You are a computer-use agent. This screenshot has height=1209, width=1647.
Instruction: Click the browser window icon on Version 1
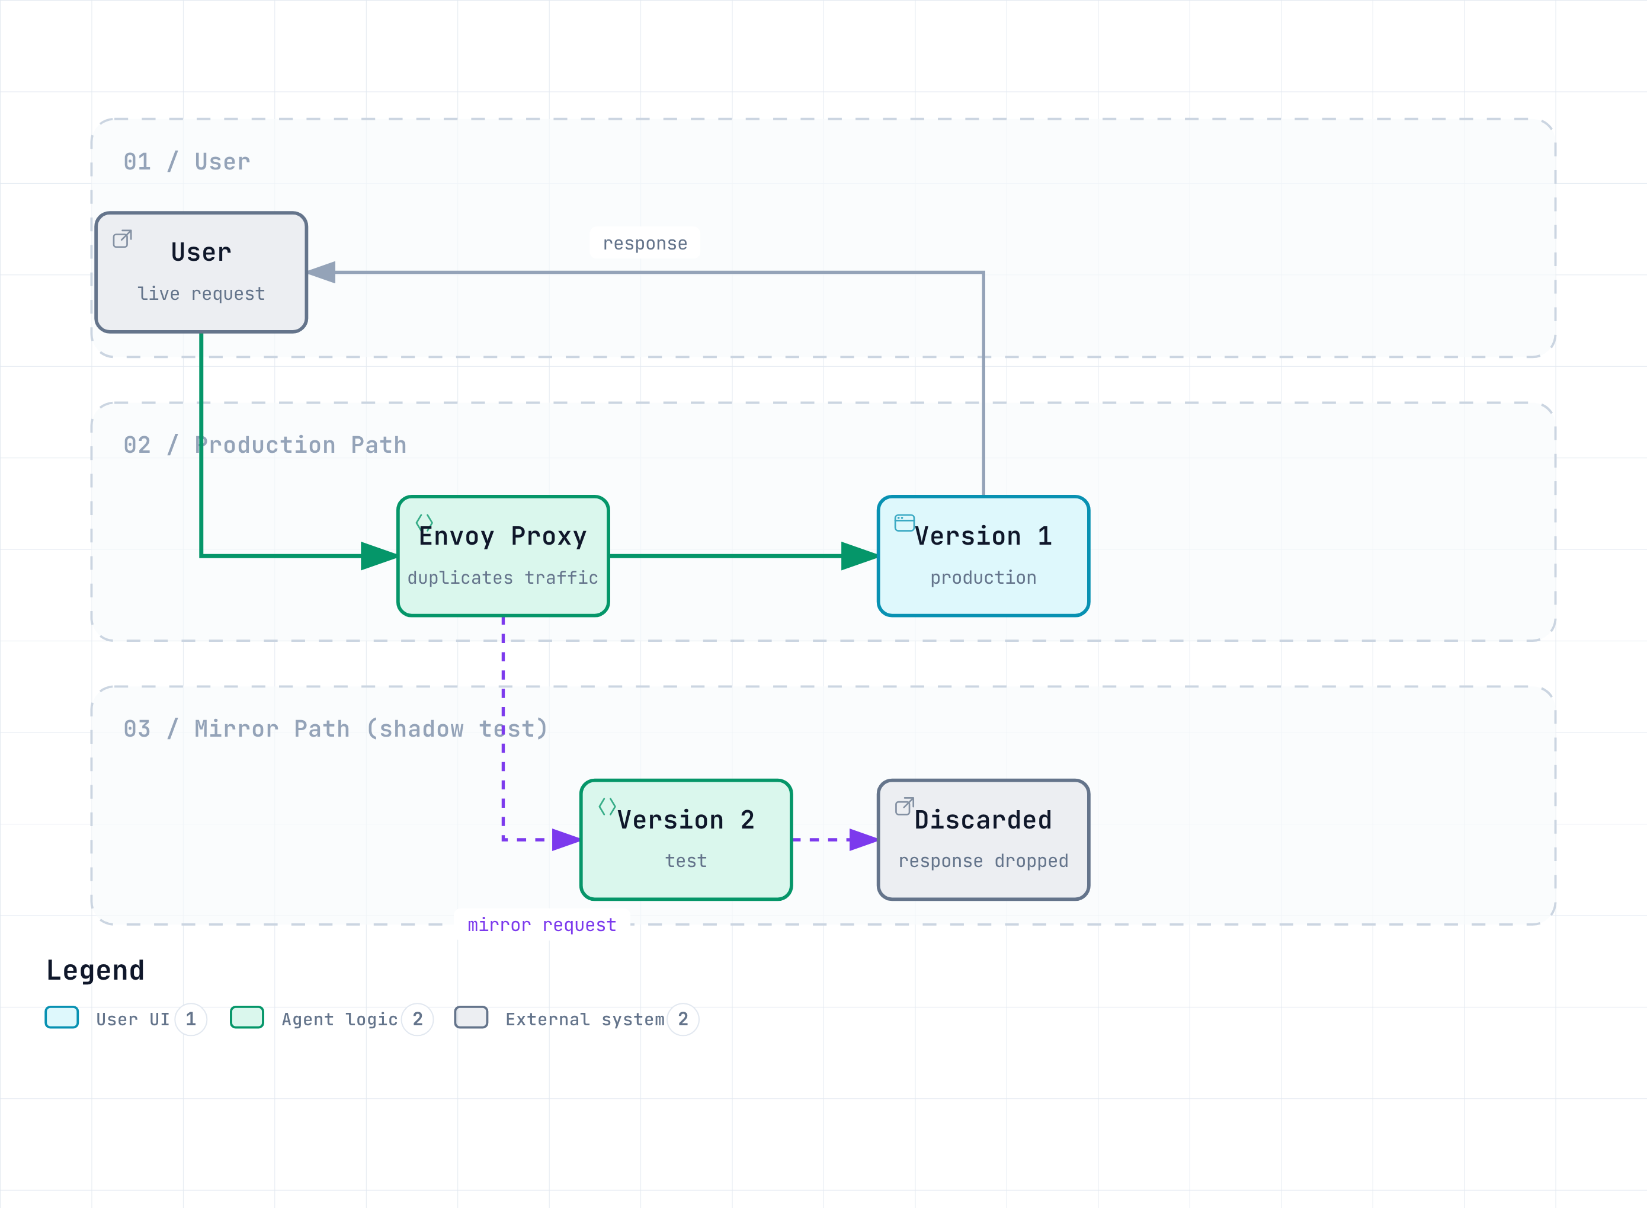tap(904, 523)
